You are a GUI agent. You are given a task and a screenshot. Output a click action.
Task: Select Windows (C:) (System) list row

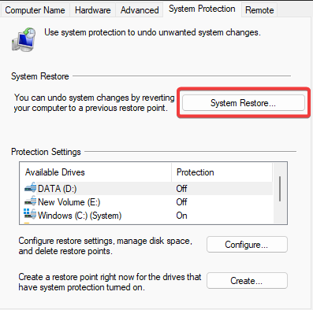[148, 216]
